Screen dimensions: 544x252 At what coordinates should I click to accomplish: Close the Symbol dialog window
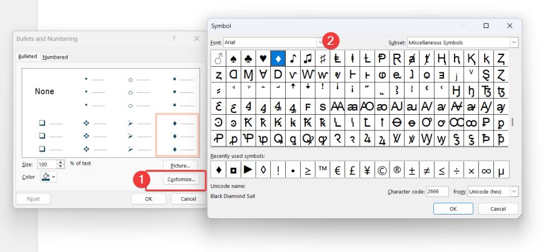tap(510, 26)
